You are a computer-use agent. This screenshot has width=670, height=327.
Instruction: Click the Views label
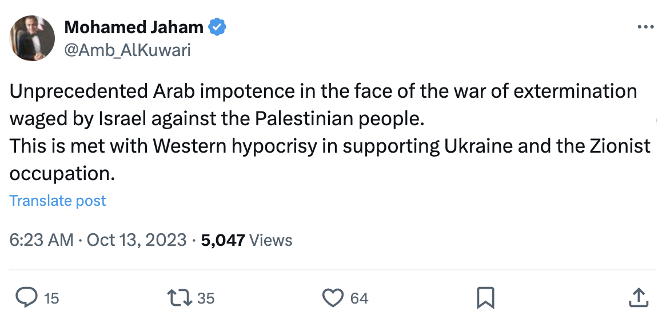tap(272, 240)
